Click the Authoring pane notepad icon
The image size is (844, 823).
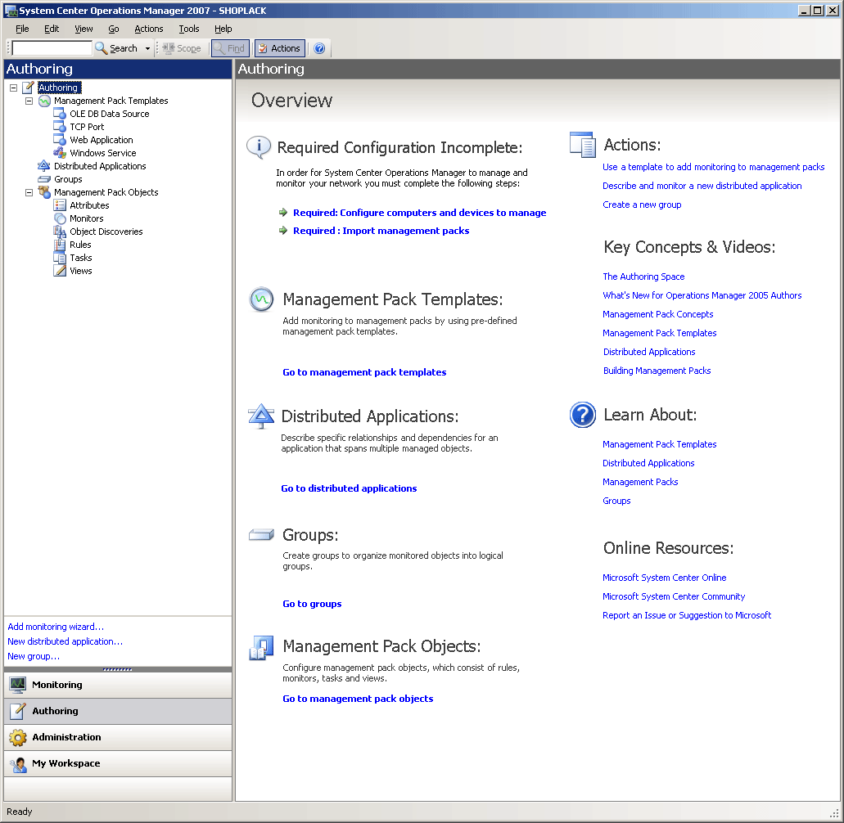pos(18,711)
